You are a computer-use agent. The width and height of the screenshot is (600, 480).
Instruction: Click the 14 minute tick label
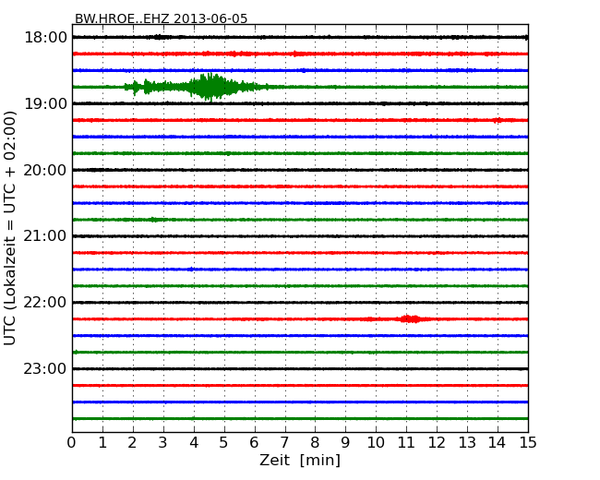click(497, 443)
